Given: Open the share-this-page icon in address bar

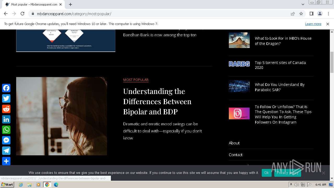Looking at the screenshot, I should coord(293,14).
